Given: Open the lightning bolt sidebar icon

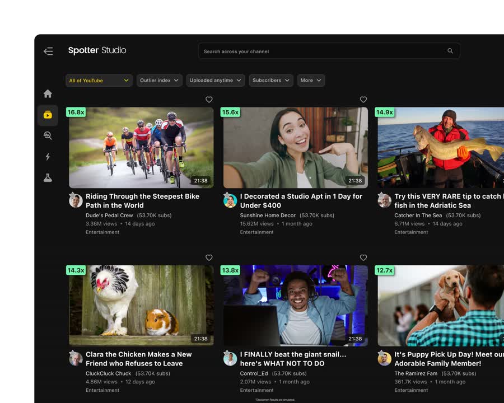Looking at the screenshot, I should (x=48, y=157).
